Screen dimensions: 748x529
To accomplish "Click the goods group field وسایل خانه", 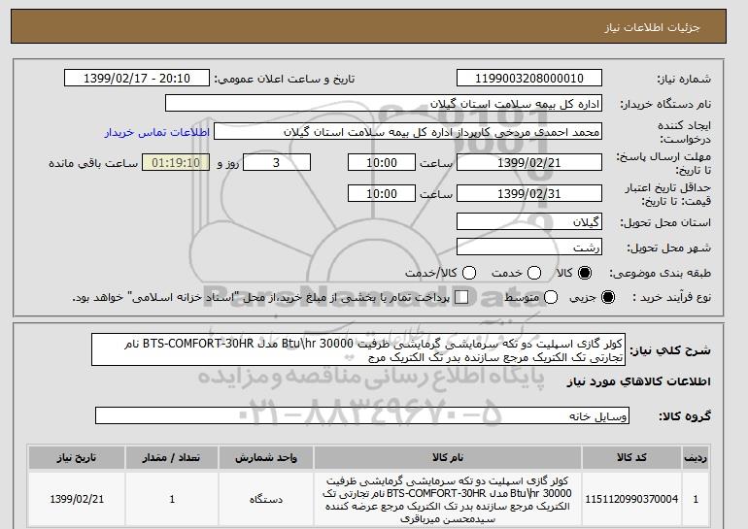I will tap(362, 415).
